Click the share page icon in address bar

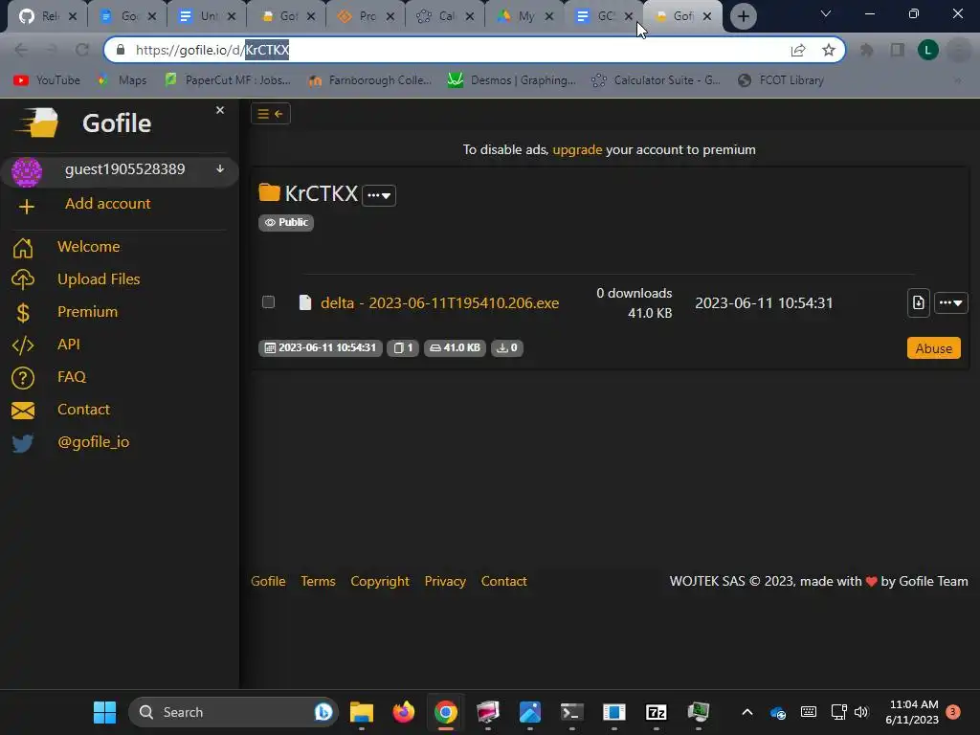pyautogui.click(x=798, y=50)
